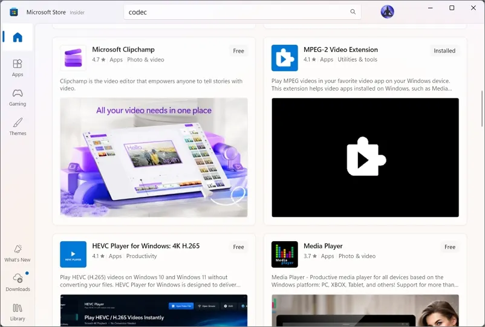This screenshot has height=327, width=485.
Task: Click Photo & video category under Clipchamp
Action: [x=146, y=60]
